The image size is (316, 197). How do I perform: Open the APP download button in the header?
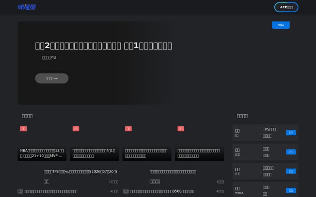pos(286,7)
